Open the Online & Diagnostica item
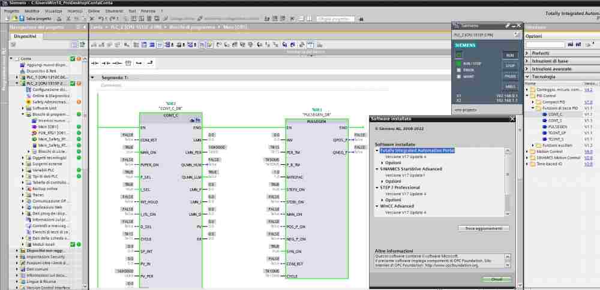 click(x=50, y=95)
